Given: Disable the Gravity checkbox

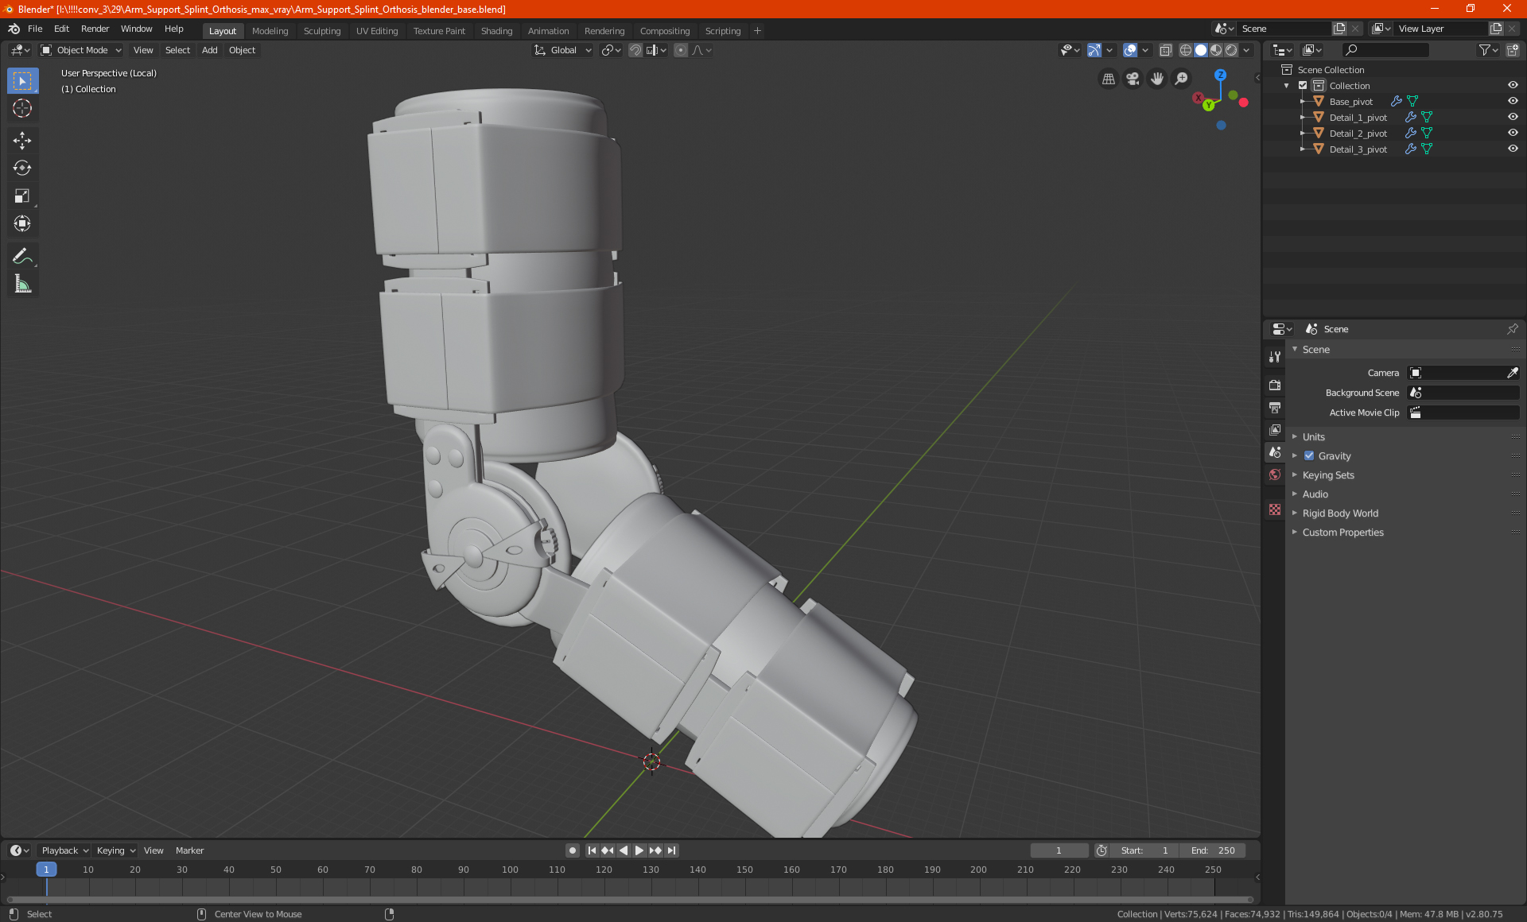Looking at the screenshot, I should tap(1309, 456).
